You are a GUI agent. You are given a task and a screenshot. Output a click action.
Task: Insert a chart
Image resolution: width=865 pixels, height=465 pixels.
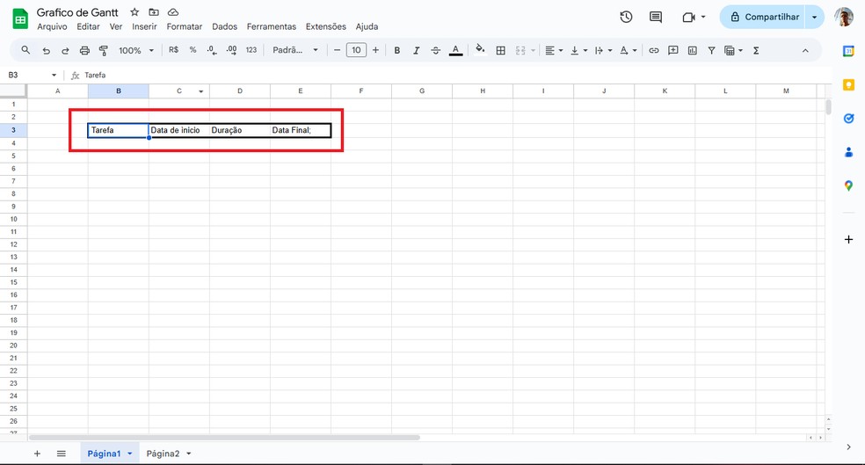[x=693, y=50]
